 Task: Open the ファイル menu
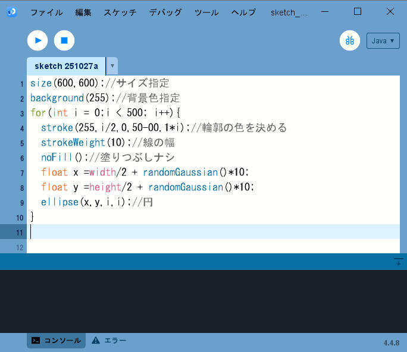click(x=46, y=12)
